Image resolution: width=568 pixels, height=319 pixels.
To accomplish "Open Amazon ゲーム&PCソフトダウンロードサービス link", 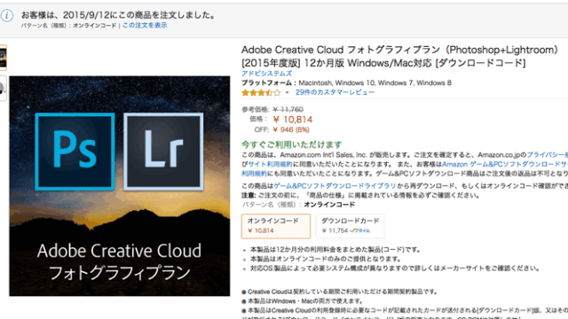I will pos(505,164).
